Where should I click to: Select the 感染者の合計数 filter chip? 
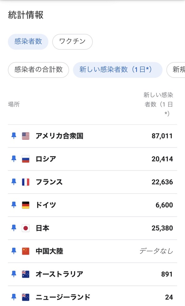tap(39, 70)
